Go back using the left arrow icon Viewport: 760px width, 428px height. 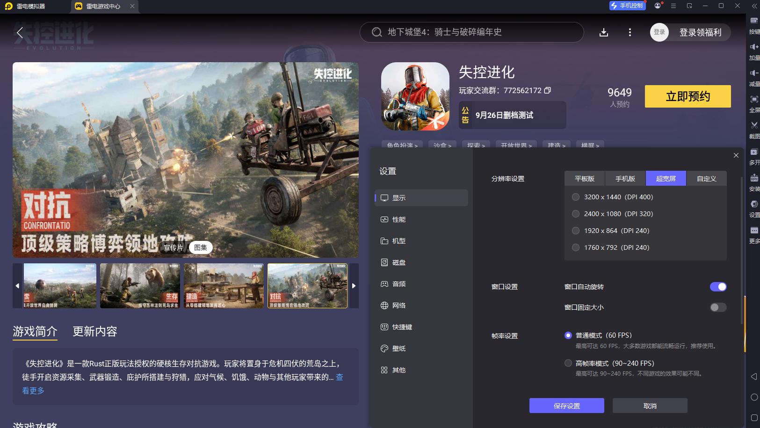(x=20, y=32)
